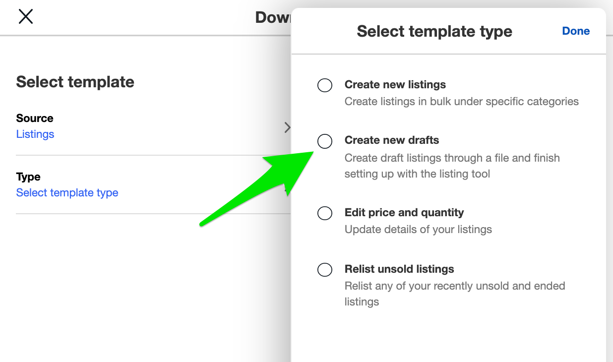Click the bold Type label
Screen dimensions: 613x362
pos(28,177)
